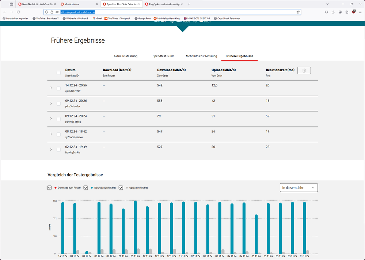Open the 'In diesem Jahr' time range dropdown
The image size is (365, 260).
(x=298, y=187)
